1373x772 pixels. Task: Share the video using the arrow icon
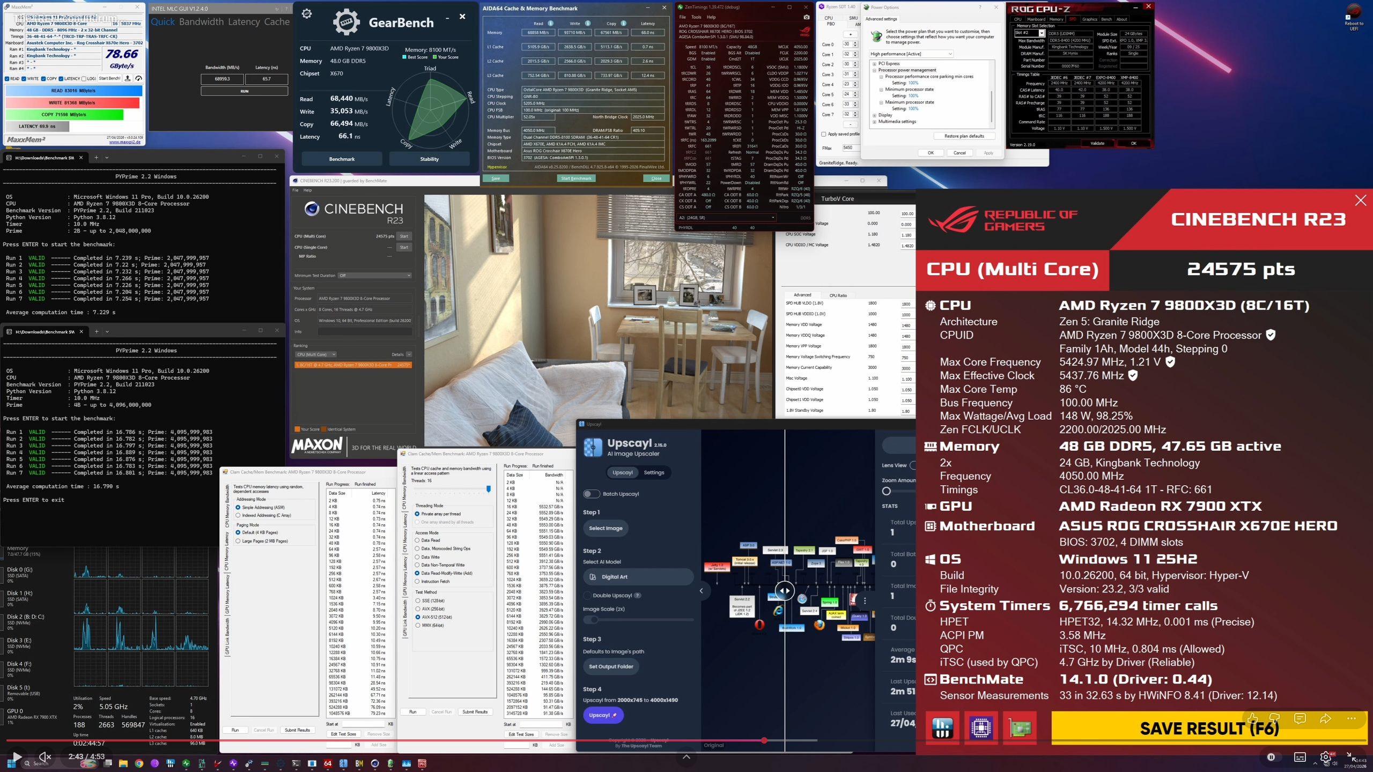pyautogui.click(x=1325, y=718)
